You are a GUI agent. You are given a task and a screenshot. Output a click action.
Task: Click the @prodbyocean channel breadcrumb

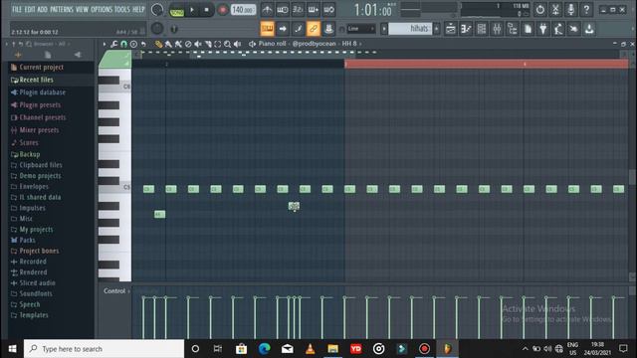tap(315, 44)
